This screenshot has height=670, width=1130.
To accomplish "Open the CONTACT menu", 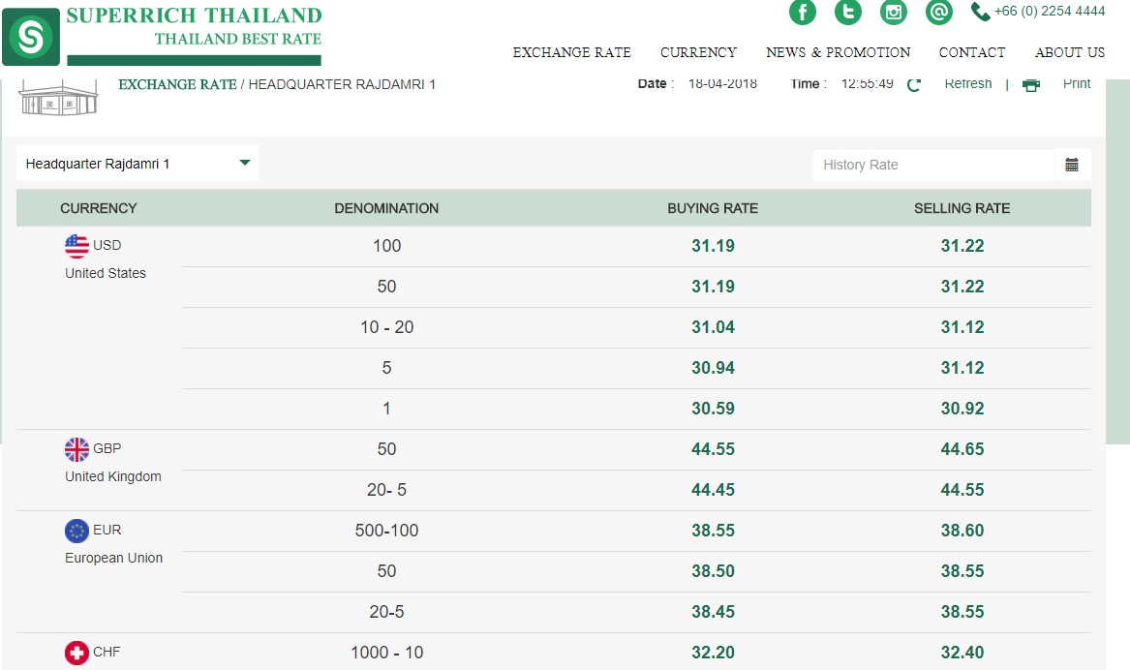I will click(x=971, y=52).
